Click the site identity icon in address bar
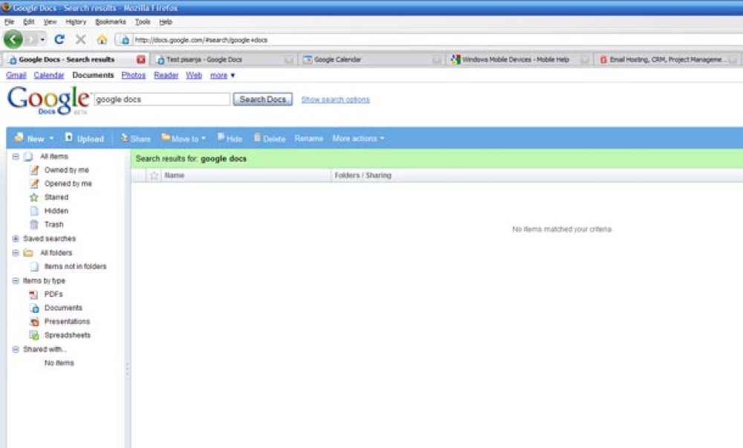743x448 pixels. click(x=125, y=40)
